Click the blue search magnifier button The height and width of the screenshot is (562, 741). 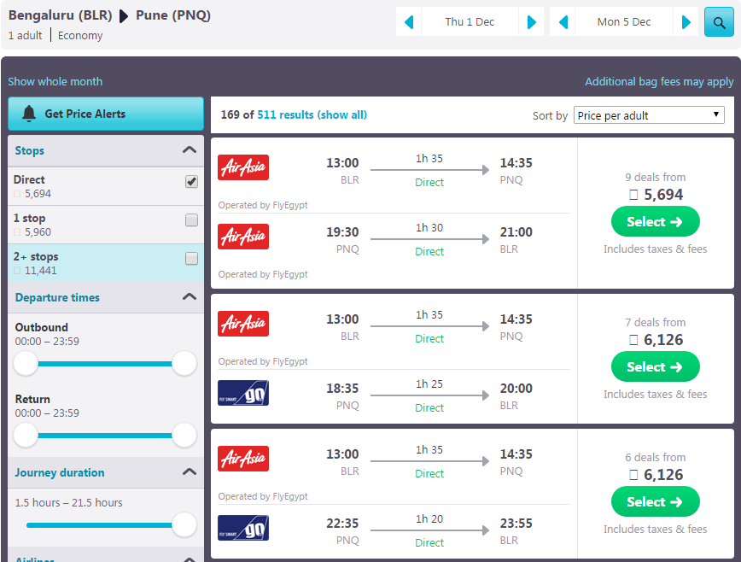[719, 21]
